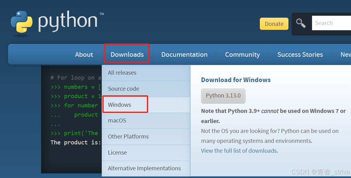Focus the Search input field

pos(331,23)
